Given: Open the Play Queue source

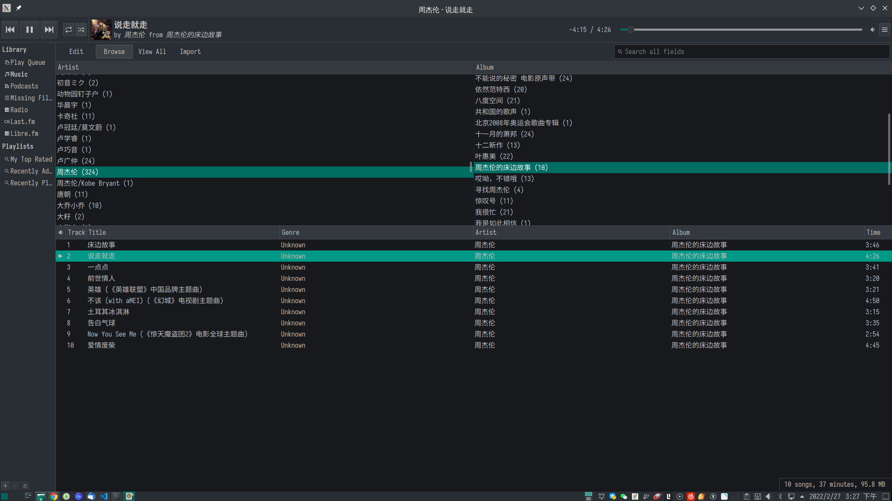Looking at the screenshot, I should click(28, 62).
